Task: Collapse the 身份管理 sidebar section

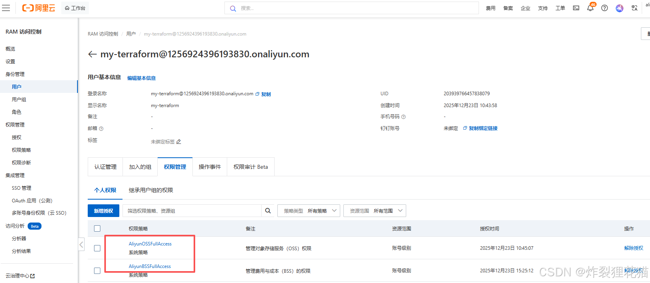Action: 15,74
